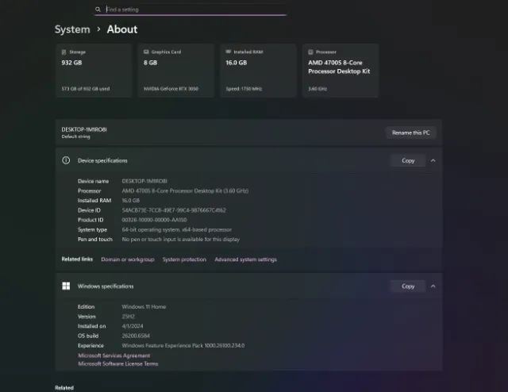Click the storage used text on Storage card
The width and height of the screenshot is (508, 392).
coord(86,89)
